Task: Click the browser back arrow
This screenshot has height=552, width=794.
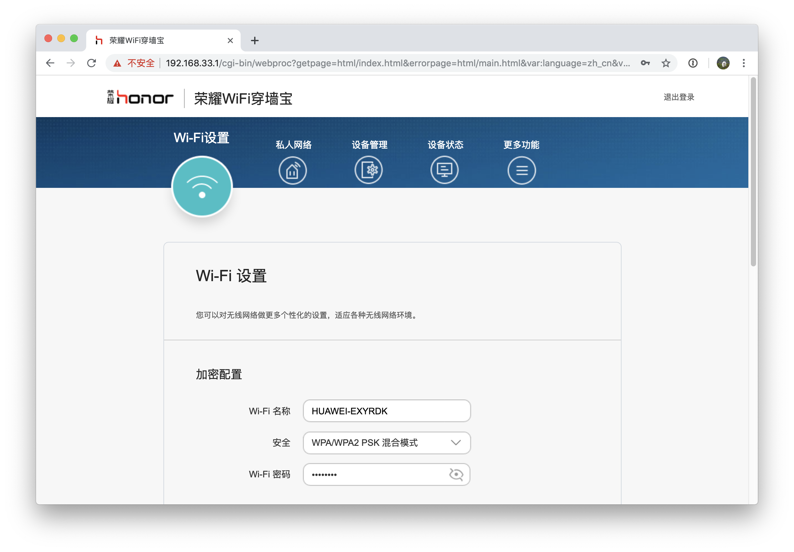Action: 50,63
